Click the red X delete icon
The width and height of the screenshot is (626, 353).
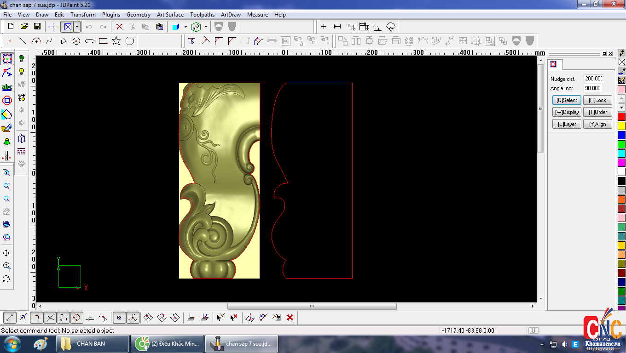coord(119,27)
